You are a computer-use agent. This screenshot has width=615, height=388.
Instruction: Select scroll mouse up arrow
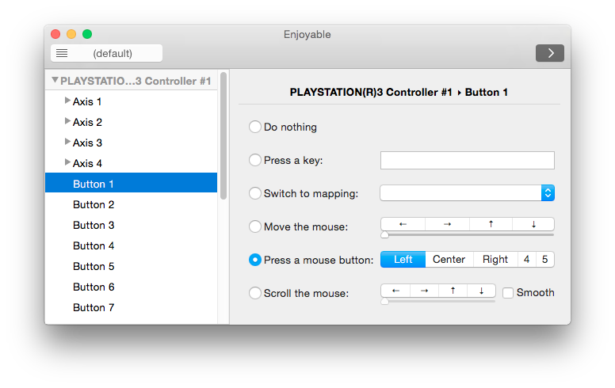pos(453,291)
